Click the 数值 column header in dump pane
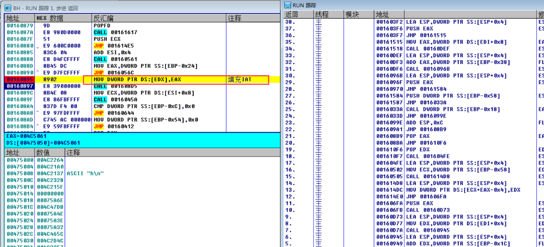544x247 pixels. pos(50,153)
